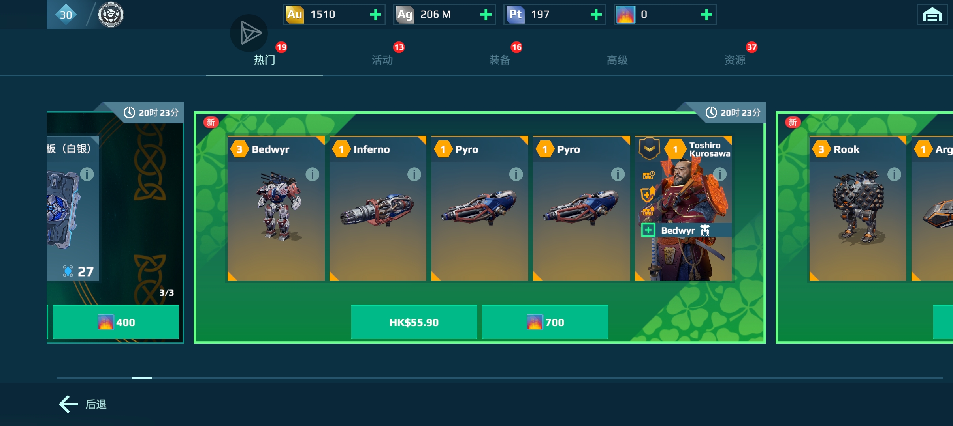Image resolution: width=953 pixels, height=426 pixels.
Task: Show info for the Bedwyr robot
Action: (312, 174)
